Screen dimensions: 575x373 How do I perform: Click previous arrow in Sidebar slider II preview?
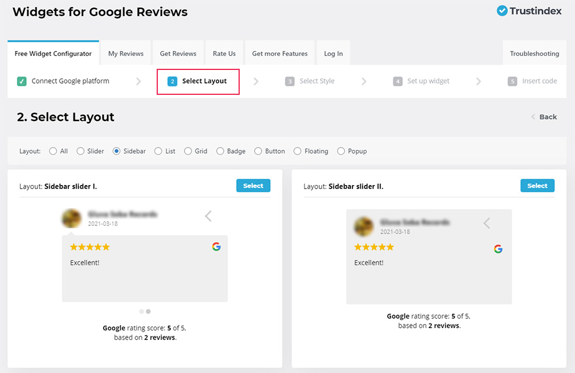tap(487, 223)
